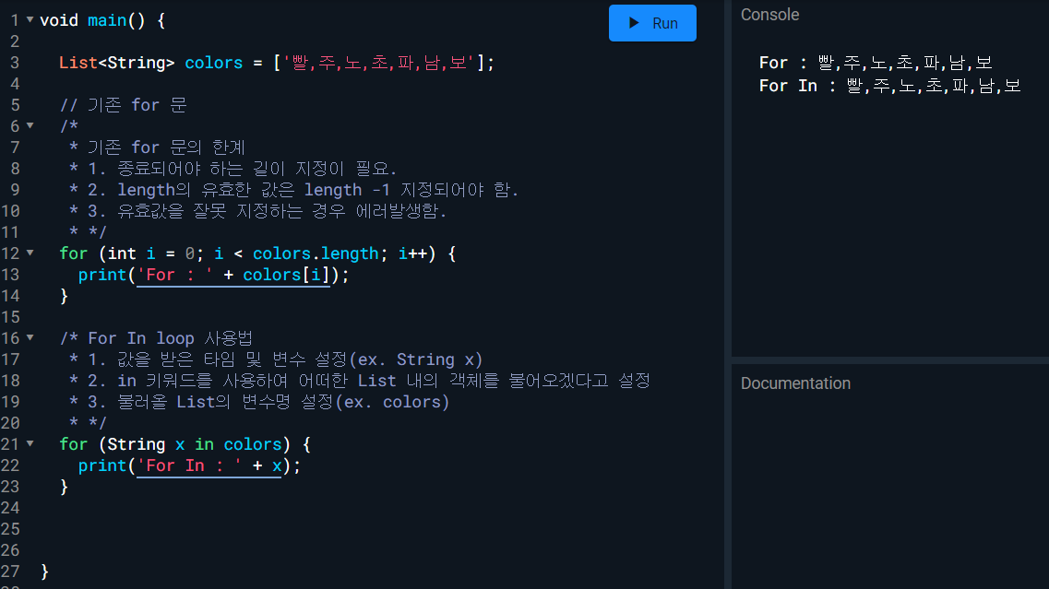
Task: Click 'colors[i]' on line 13
Action: 286,275
